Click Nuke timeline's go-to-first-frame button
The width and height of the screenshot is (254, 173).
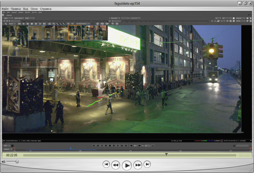click(94, 146)
